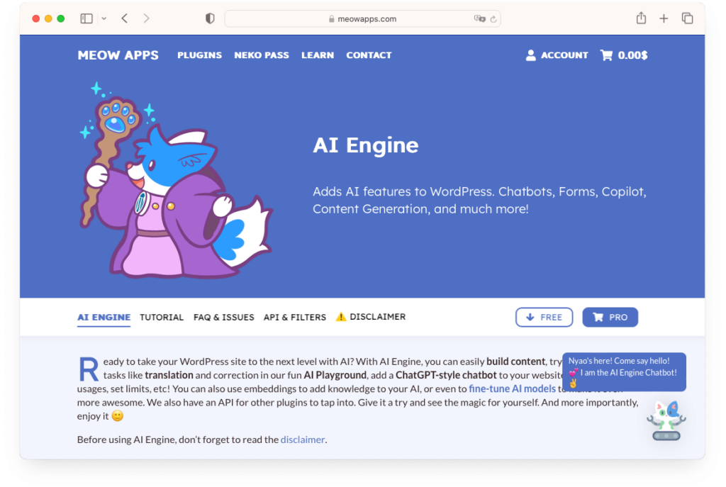Click the Nyao's here chatbot message bubble
Image resolution: width=726 pixels, height=487 pixels.
pyautogui.click(x=624, y=372)
